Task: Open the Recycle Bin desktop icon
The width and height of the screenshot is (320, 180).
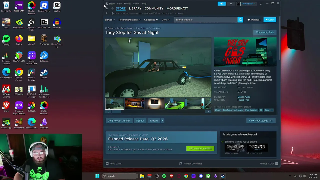Action: 6,7
